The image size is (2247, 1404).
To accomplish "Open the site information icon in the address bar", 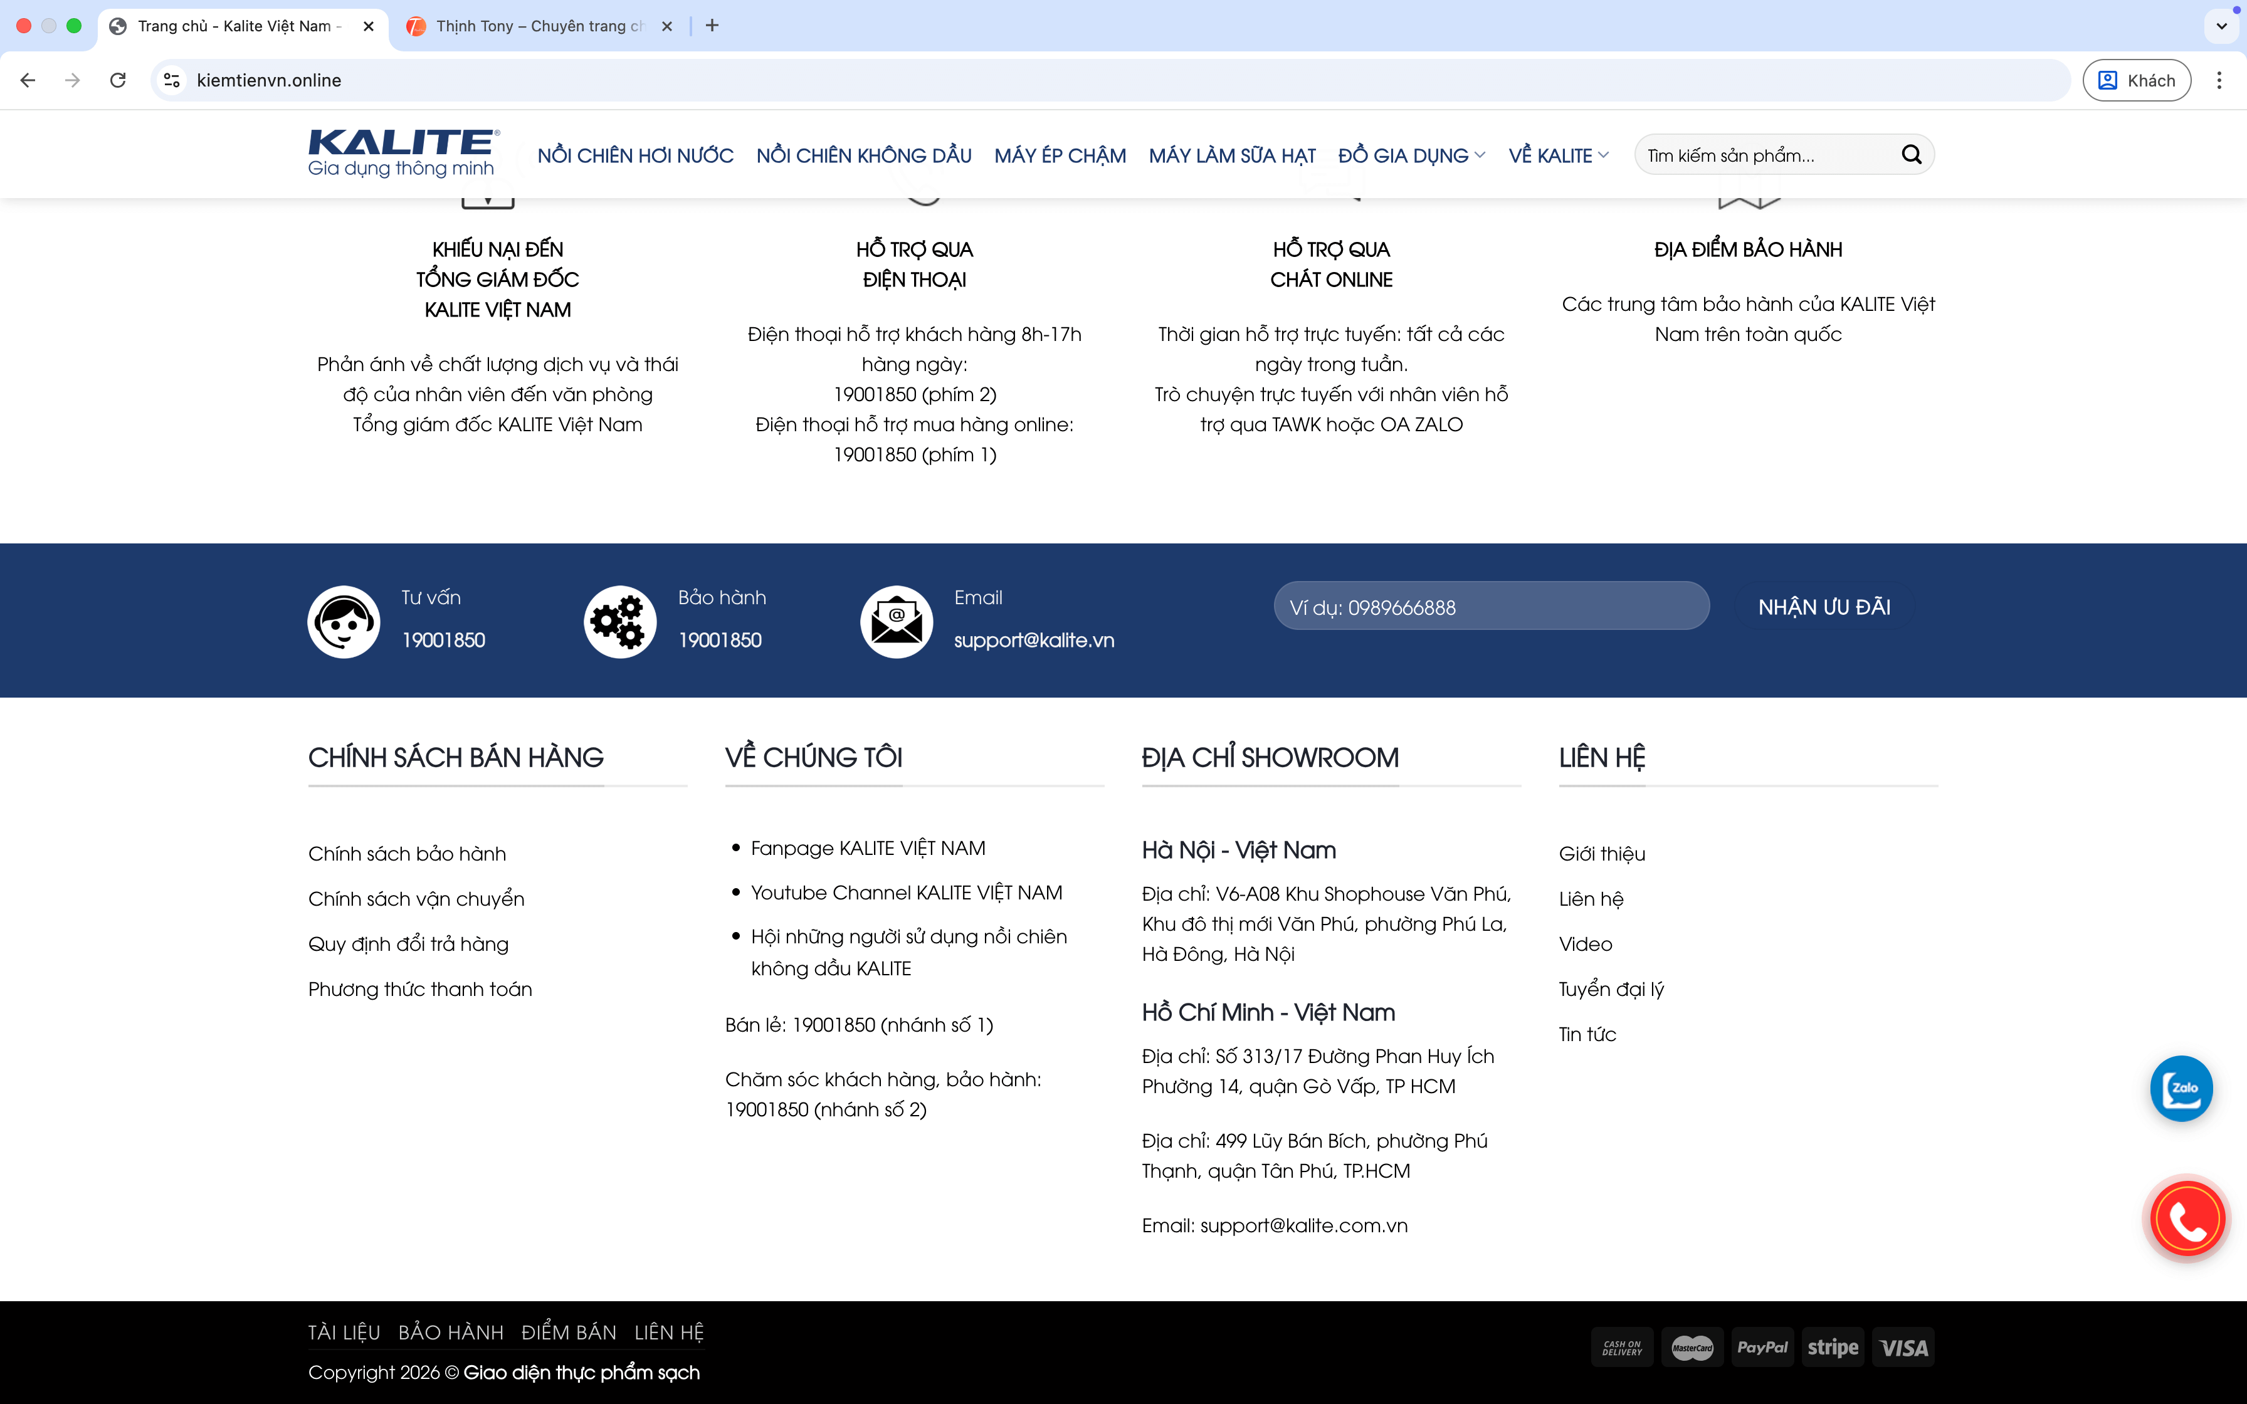I will (172, 81).
